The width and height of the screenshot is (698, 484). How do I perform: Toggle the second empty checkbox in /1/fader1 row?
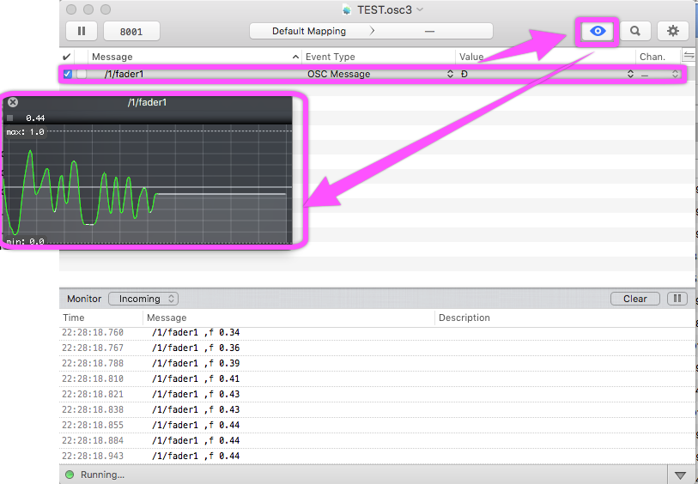click(82, 75)
